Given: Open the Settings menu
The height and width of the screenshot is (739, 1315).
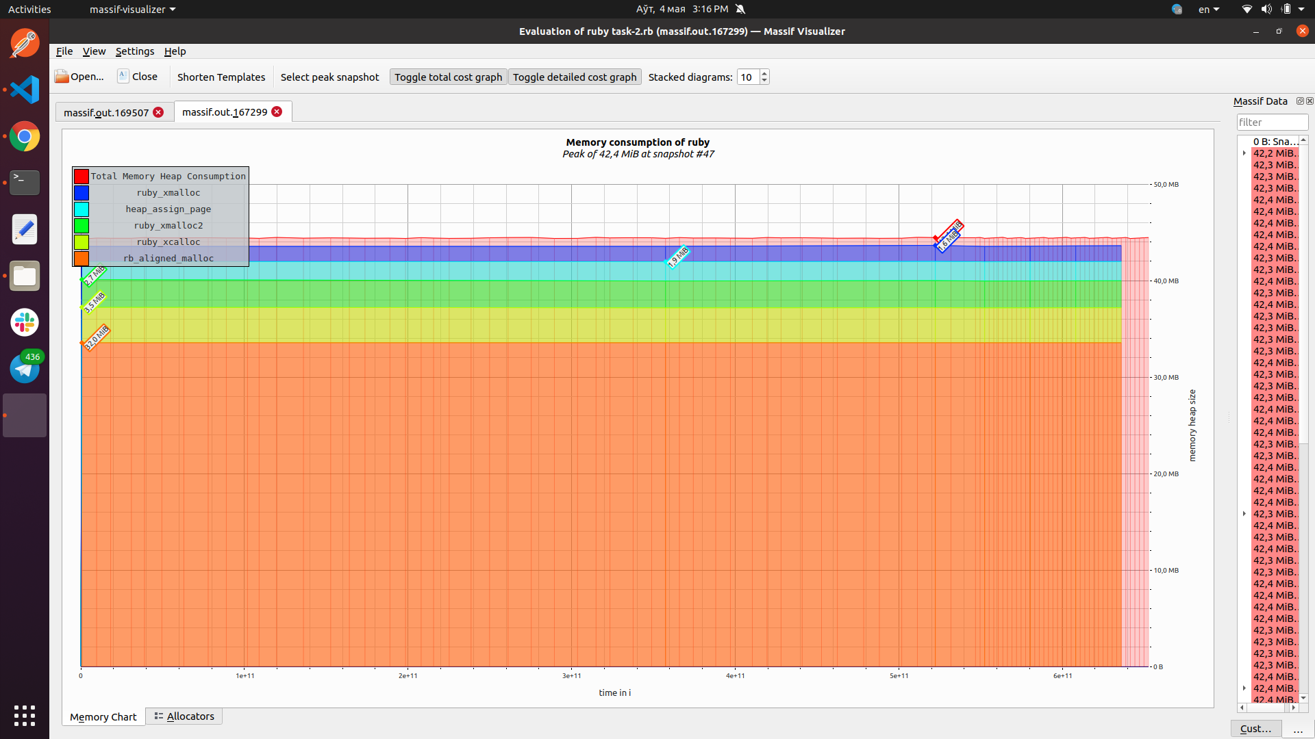Looking at the screenshot, I should click(x=134, y=51).
